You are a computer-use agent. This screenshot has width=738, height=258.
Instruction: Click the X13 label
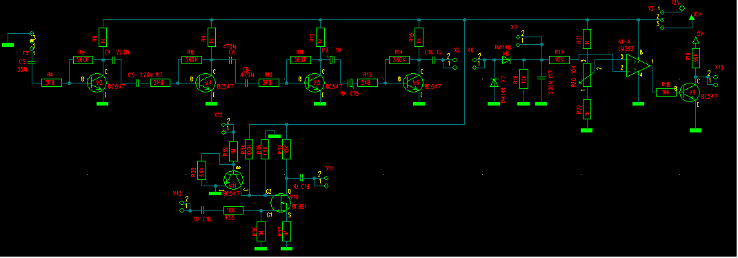point(719,68)
